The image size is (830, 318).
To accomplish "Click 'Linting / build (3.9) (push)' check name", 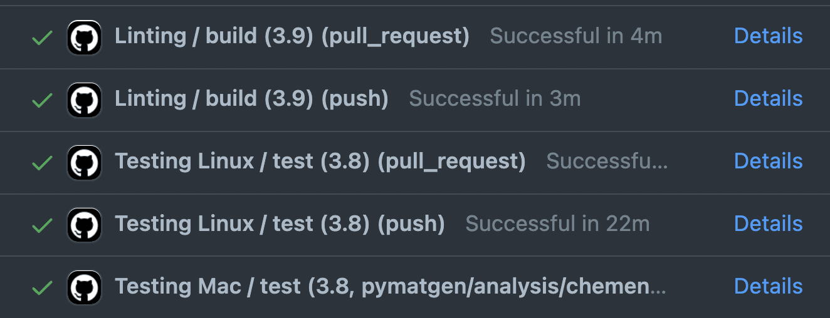I will [x=251, y=99].
